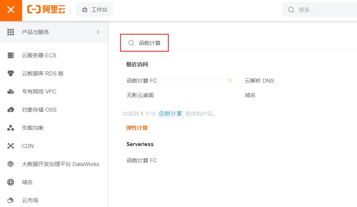Click the 云数据库 RDS 版 icon
This screenshot has height=207, width=357.
click(11, 73)
